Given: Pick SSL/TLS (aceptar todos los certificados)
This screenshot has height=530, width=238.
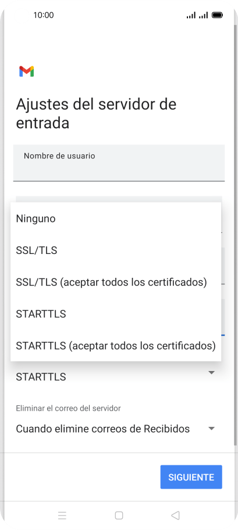Looking at the screenshot, I should [116, 282].
